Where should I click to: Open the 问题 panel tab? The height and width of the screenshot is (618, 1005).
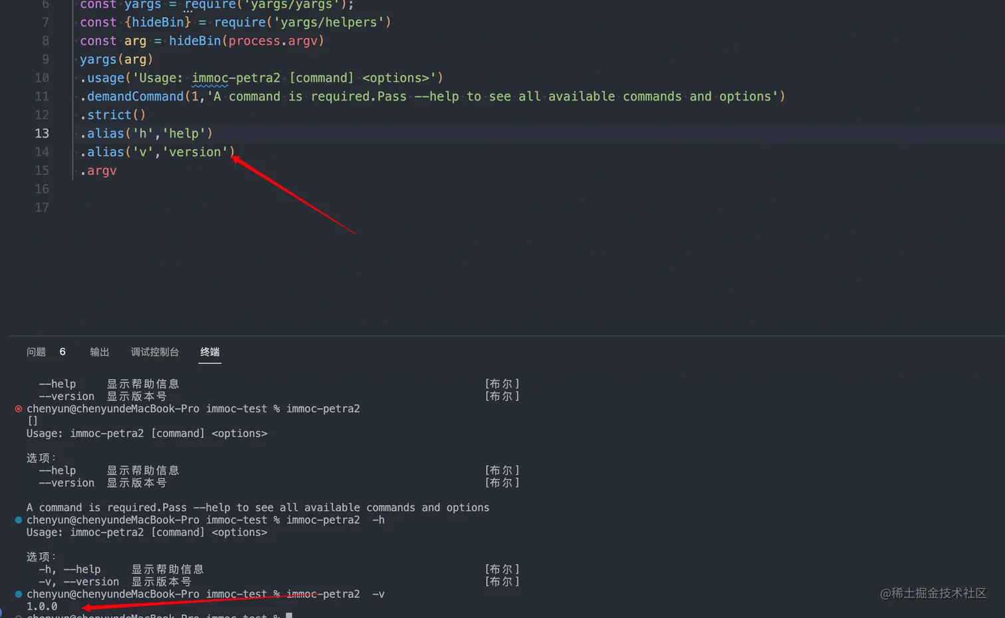click(x=36, y=352)
